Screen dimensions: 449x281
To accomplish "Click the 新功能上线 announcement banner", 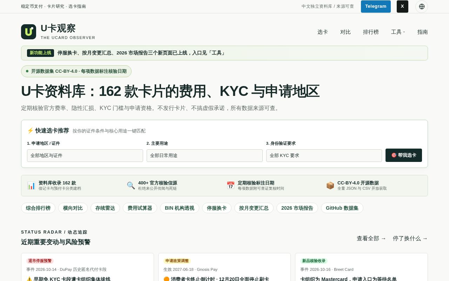I will click(x=224, y=53).
